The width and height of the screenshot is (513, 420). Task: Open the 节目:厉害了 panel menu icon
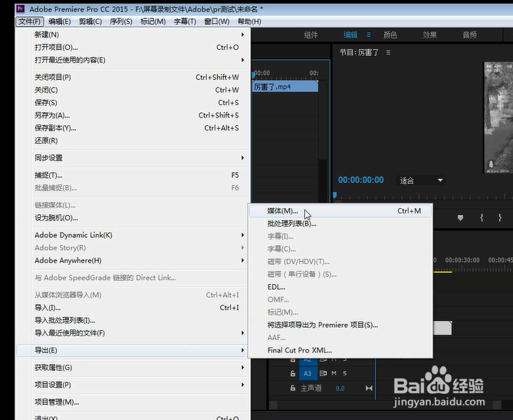pyautogui.click(x=388, y=52)
